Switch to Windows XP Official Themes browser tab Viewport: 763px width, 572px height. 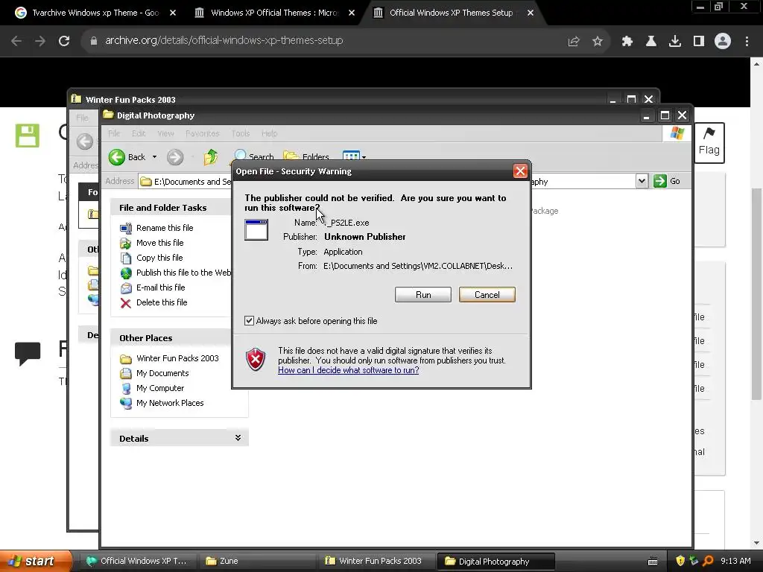pos(274,13)
